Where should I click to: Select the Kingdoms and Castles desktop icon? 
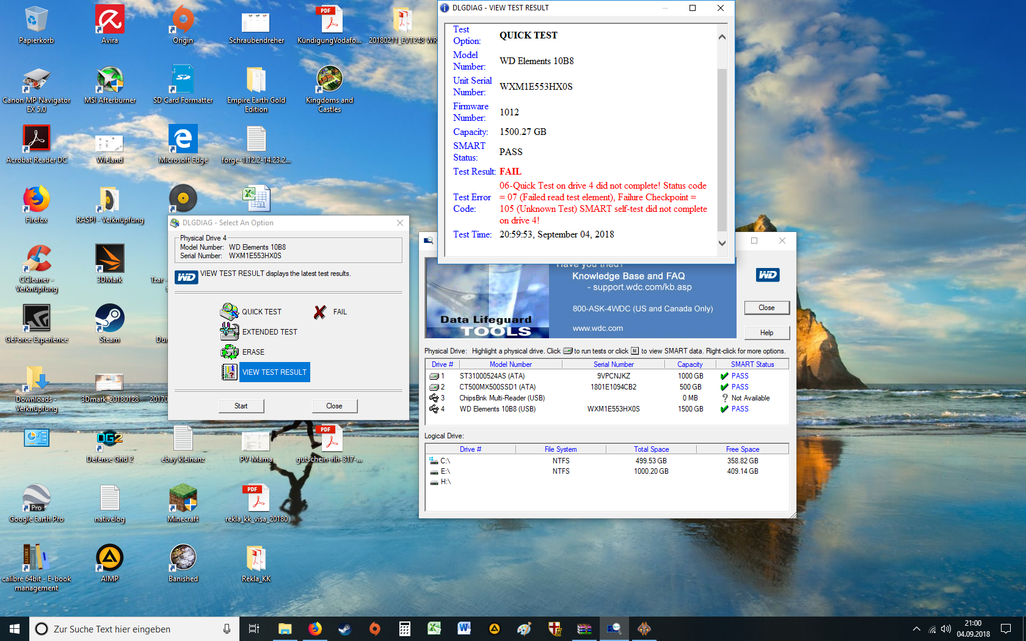(330, 89)
